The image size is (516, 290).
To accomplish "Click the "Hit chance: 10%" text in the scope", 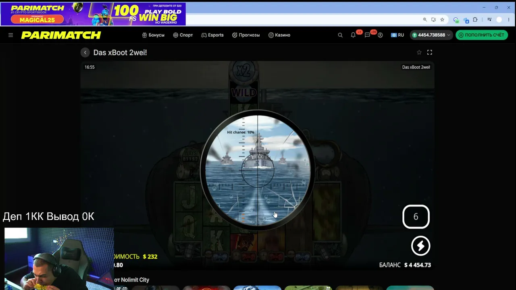I will [x=241, y=132].
